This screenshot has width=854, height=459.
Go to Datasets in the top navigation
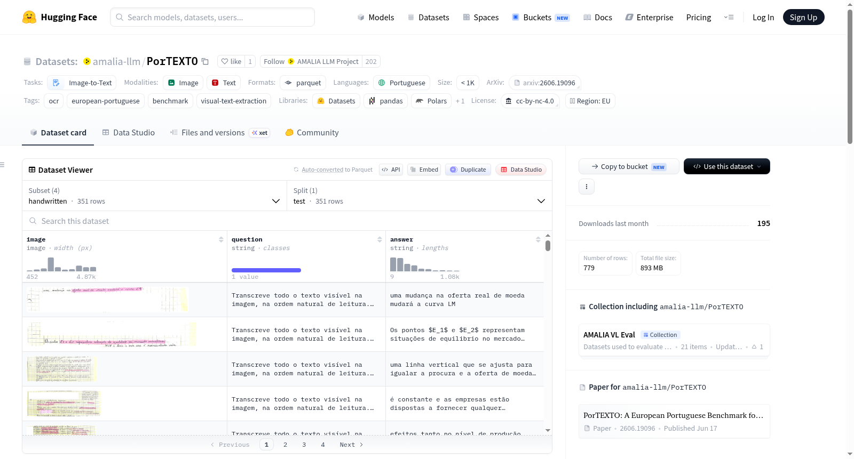(x=429, y=17)
